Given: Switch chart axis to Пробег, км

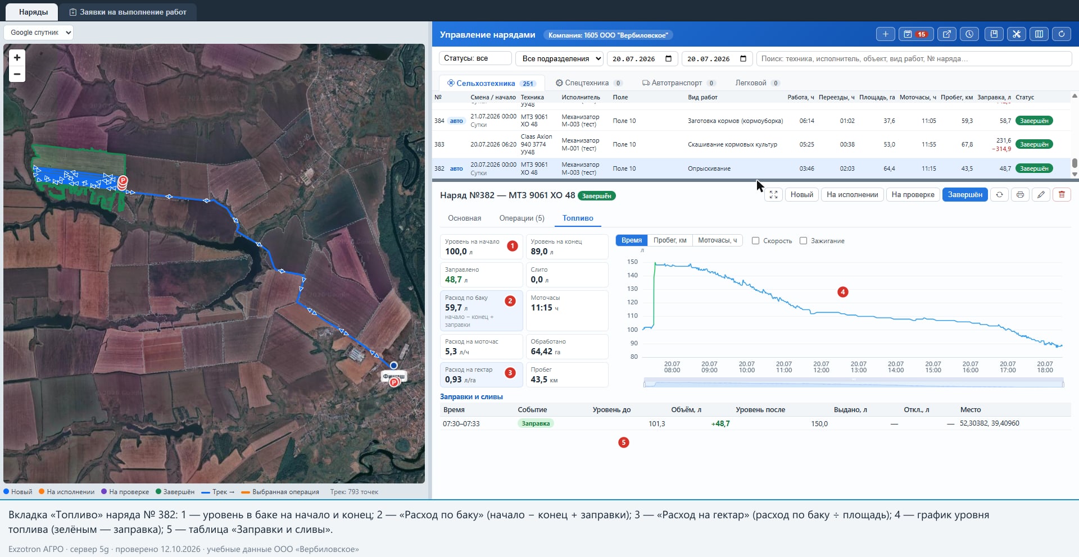Looking at the screenshot, I should 670,240.
